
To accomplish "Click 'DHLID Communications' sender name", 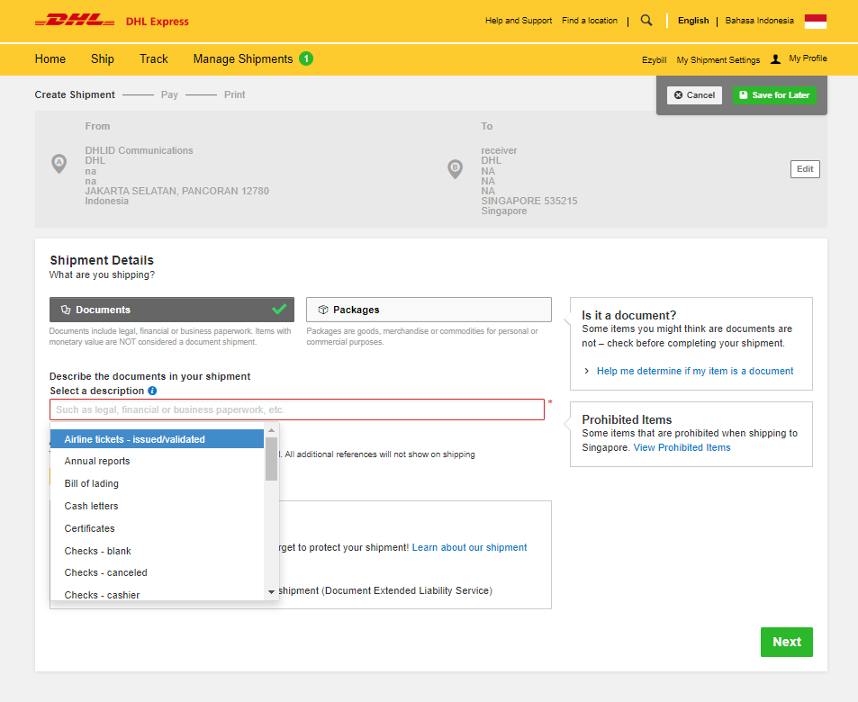I will [x=139, y=150].
